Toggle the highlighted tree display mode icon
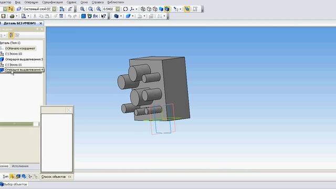 [x=11, y=35]
